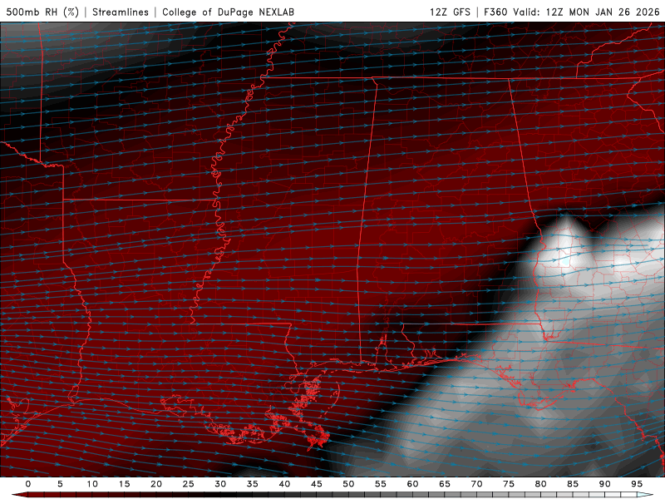The image size is (665, 499).
Task: Click the 75 label on the color scale
Action: [x=509, y=484]
